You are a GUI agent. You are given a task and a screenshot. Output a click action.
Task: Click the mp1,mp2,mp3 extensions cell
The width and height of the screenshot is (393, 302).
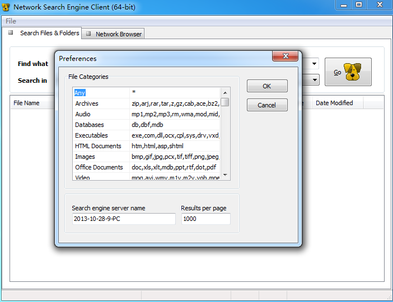175,114
